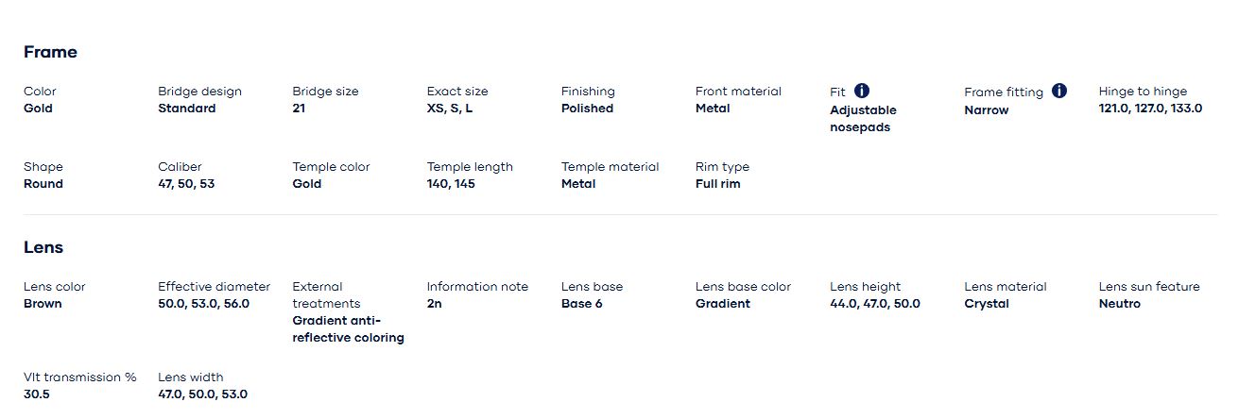
Task: Select the Full rim type value
Action: [x=717, y=184]
